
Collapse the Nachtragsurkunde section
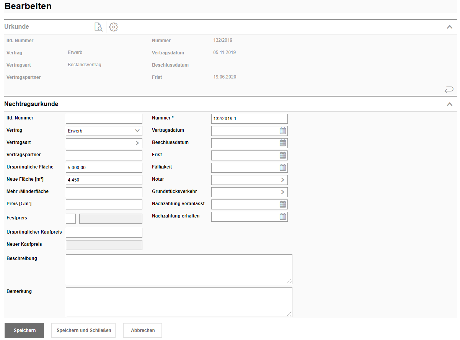tap(450, 104)
